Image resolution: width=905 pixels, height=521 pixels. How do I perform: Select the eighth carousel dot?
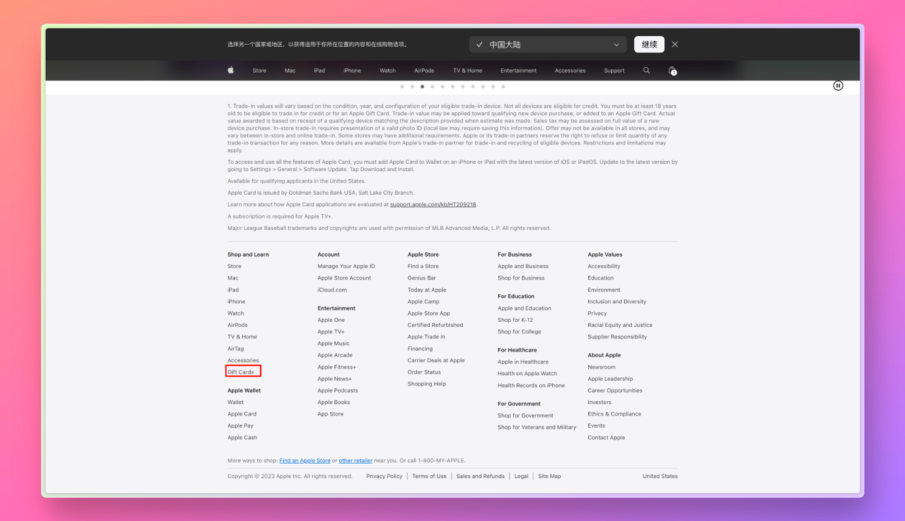[473, 86]
